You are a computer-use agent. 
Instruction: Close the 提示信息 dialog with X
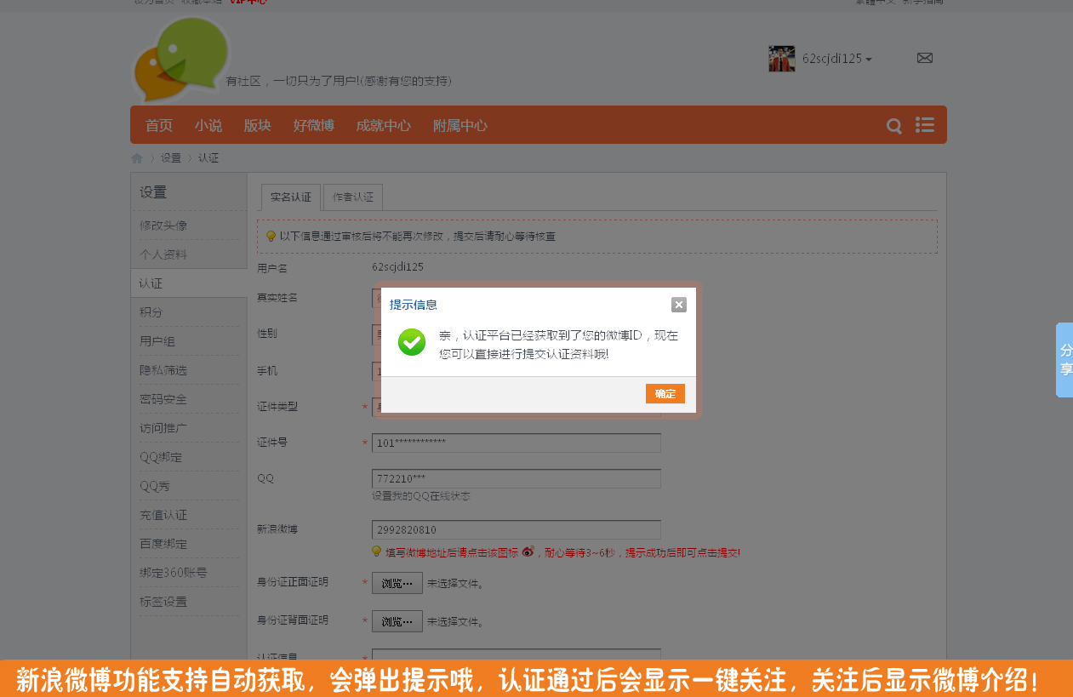(x=678, y=305)
